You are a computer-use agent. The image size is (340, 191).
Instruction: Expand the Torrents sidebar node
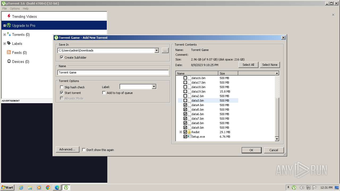pyautogui.click(x=5, y=34)
